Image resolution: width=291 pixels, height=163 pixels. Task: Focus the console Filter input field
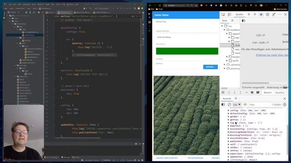[260, 105]
